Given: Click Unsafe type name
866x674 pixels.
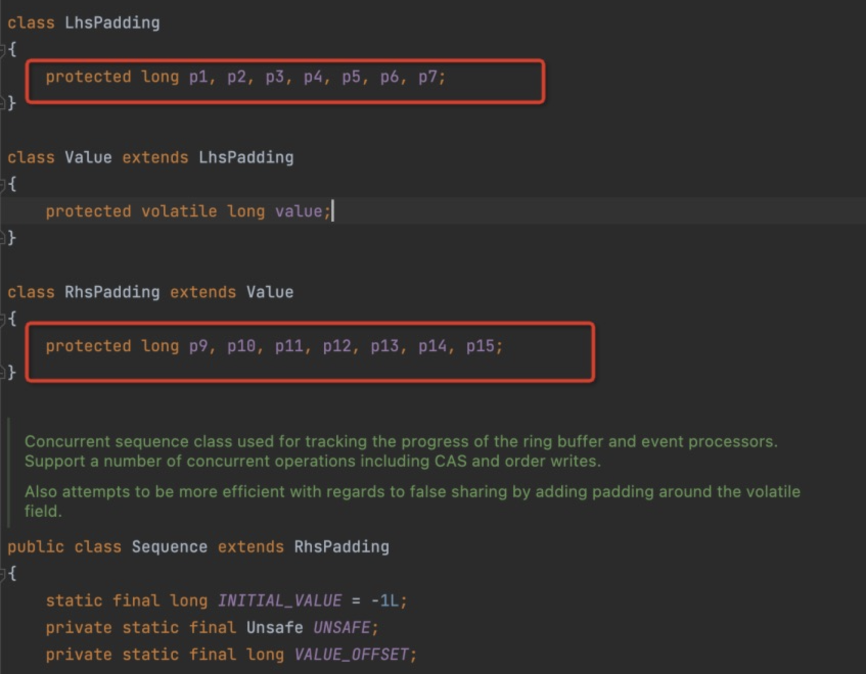Looking at the screenshot, I should (x=275, y=628).
